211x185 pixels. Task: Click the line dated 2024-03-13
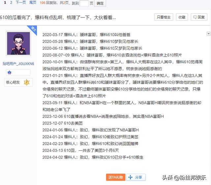80,150
